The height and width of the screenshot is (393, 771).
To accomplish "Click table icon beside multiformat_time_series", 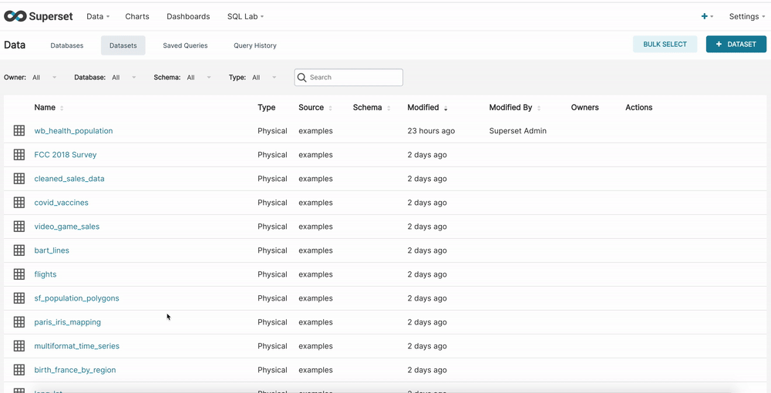I will coord(19,346).
